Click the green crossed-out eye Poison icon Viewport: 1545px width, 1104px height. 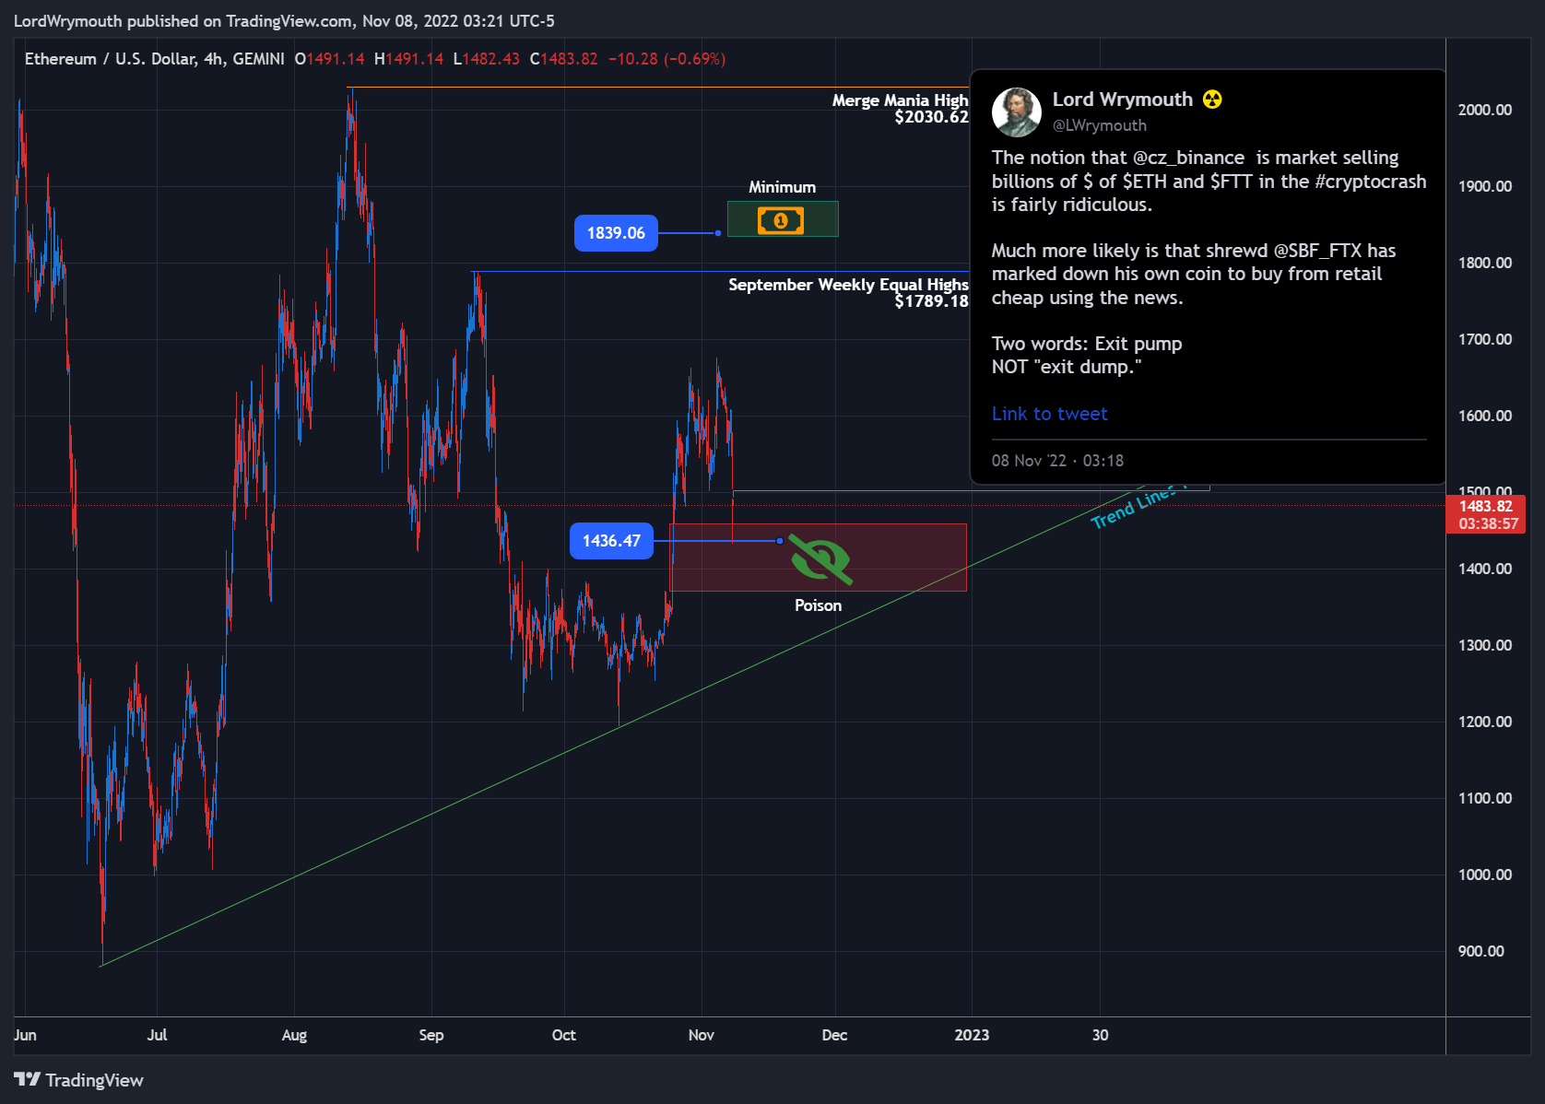pos(820,558)
